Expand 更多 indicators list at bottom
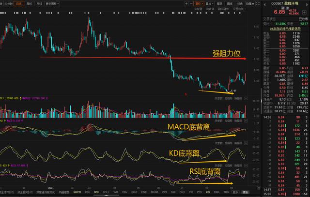 pyautogui.click(x=235, y=192)
